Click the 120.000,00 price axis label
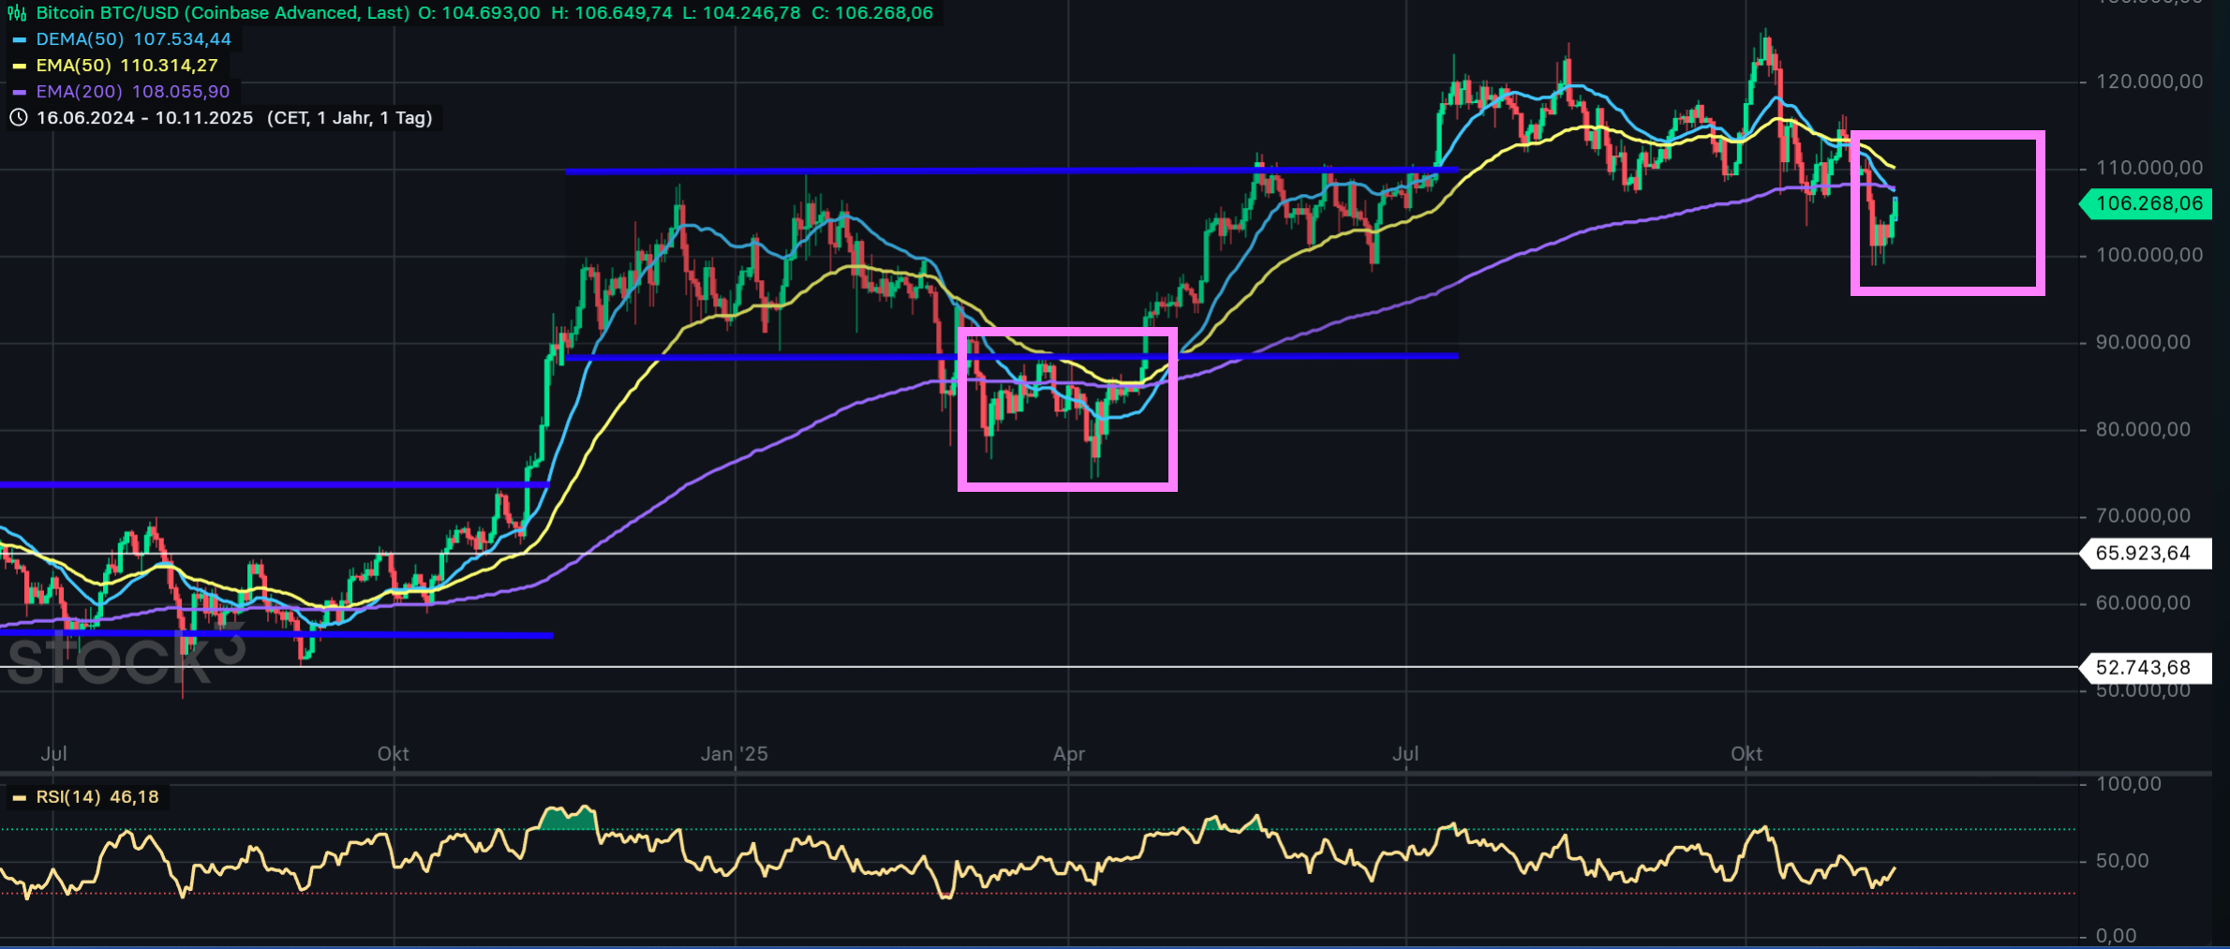 click(x=2149, y=82)
